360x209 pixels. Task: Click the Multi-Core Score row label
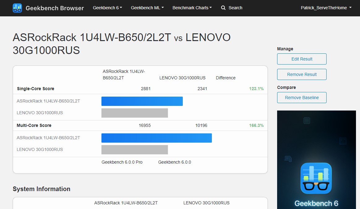click(34, 125)
